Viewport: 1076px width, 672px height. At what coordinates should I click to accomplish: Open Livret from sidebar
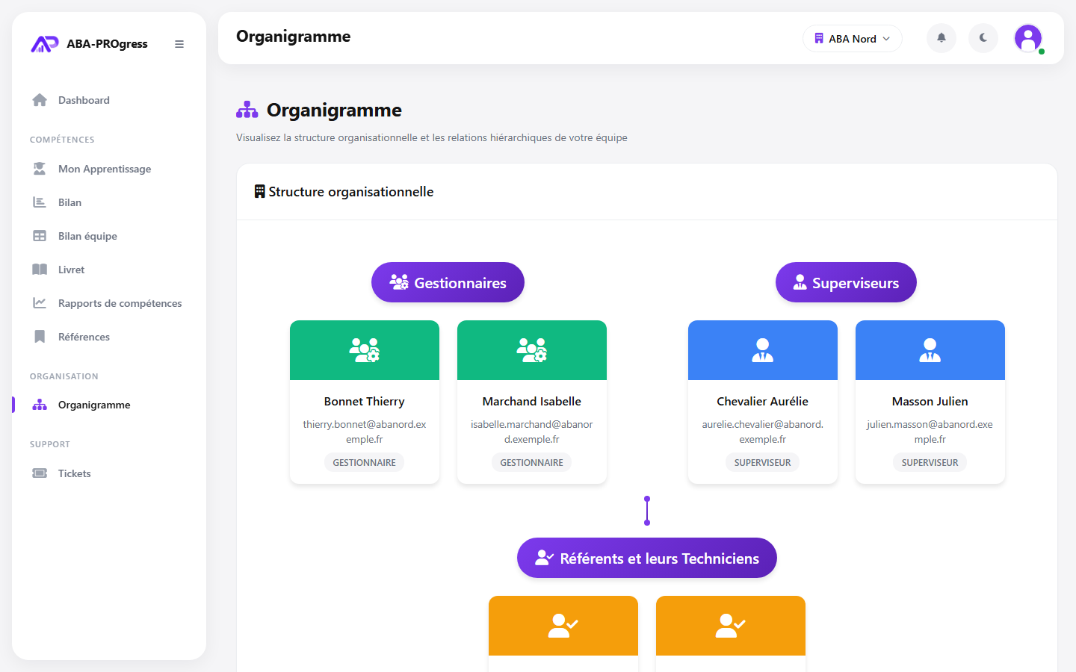(x=109, y=270)
